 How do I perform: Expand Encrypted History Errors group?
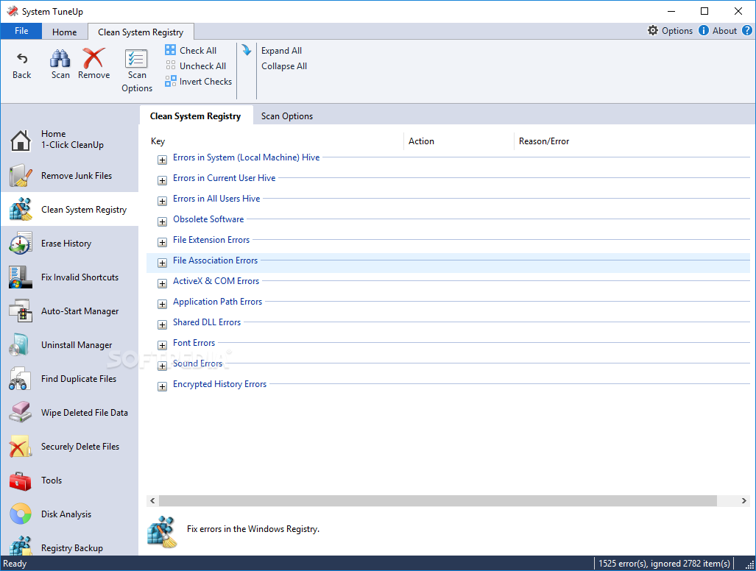[163, 387]
